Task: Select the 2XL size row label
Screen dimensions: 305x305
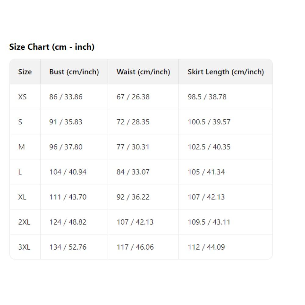Action: click(x=24, y=222)
